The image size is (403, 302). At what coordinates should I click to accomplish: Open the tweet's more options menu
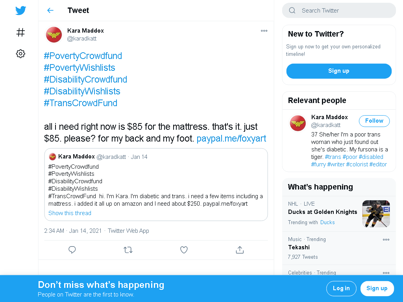pyautogui.click(x=264, y=31)
